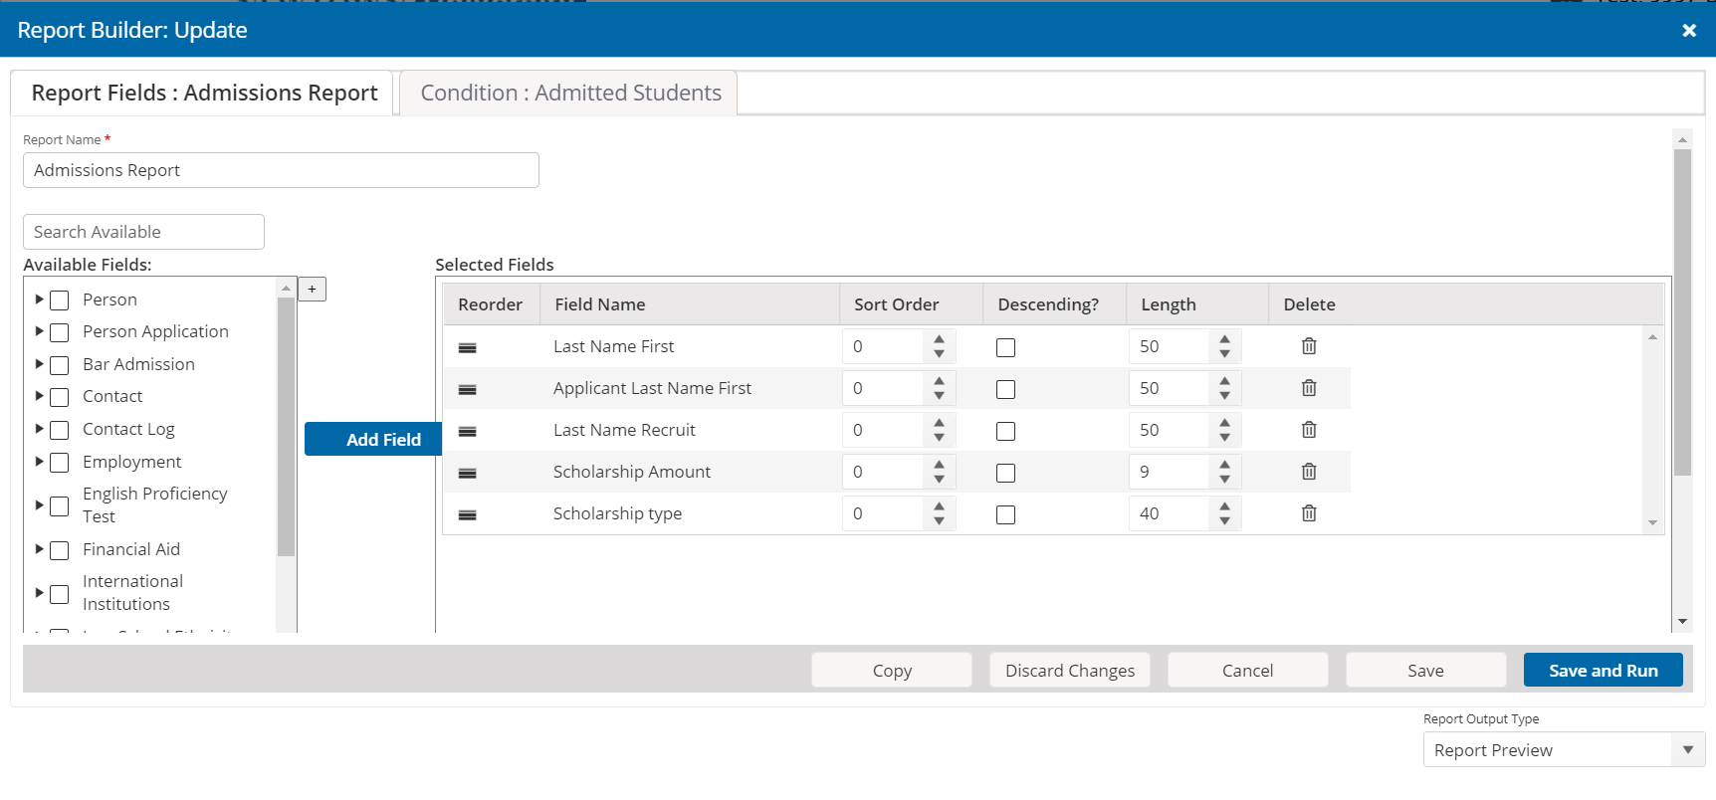Click Discard Changes button
The width and height of the screenshot is (1716, 800).
coord(1070,670)
